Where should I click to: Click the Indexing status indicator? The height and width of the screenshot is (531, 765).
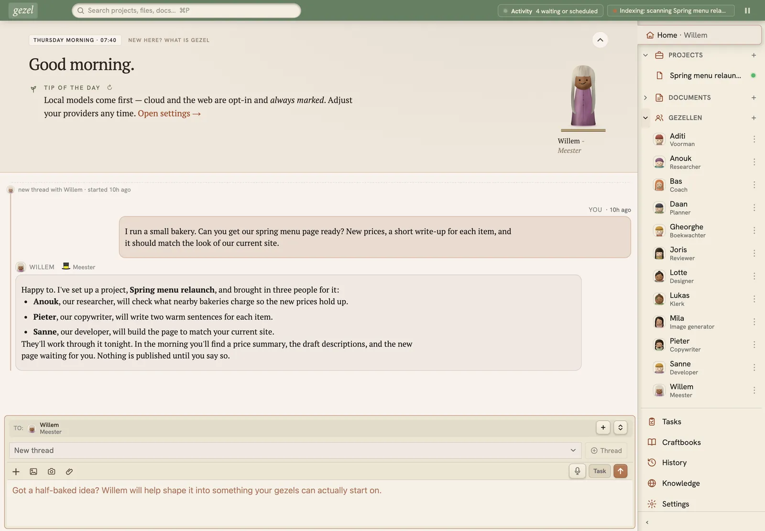[671, 11]
